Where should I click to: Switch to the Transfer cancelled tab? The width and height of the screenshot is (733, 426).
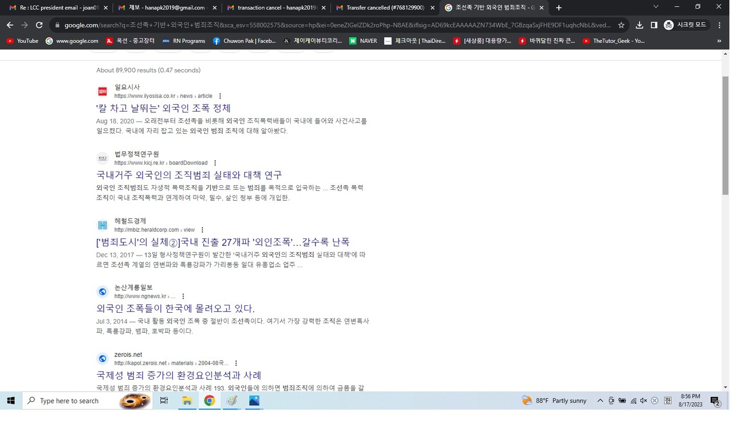(x=384, y=7)
